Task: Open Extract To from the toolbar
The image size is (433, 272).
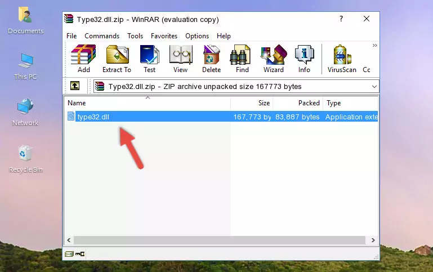Action: click(117, 59)
